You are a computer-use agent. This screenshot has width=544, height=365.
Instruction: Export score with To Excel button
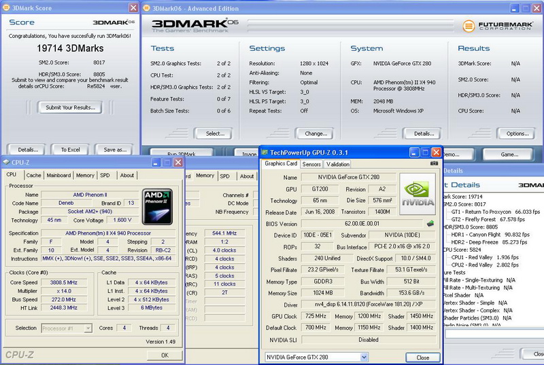70,150
